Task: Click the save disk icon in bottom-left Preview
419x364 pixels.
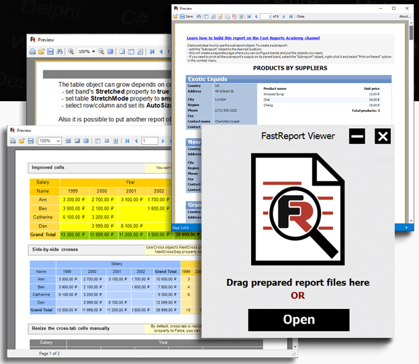Action: click(x=31, y=141)
